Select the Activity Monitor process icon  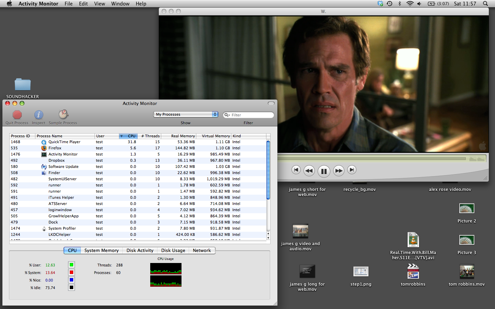pyautogui.click(x=44, y=154)
